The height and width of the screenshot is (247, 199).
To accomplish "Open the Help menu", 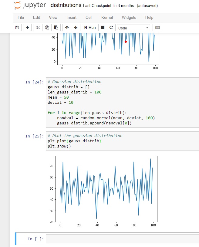I will 149,17.
